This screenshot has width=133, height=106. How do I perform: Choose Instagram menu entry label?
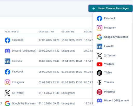pyautogui.click(x=110, y=28)
